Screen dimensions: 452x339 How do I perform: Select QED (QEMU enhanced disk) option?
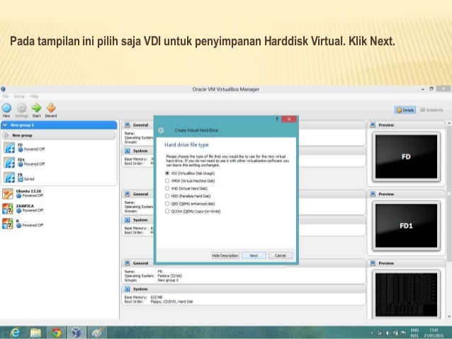click(167, 204)
